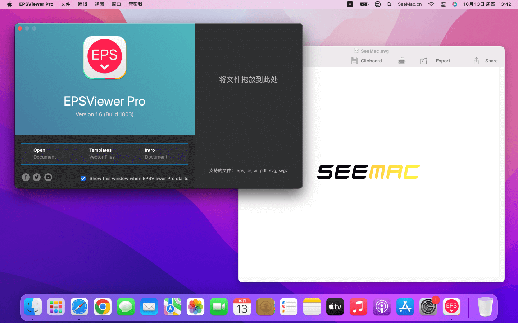Open Photos from the Dock

pos(195,307)
